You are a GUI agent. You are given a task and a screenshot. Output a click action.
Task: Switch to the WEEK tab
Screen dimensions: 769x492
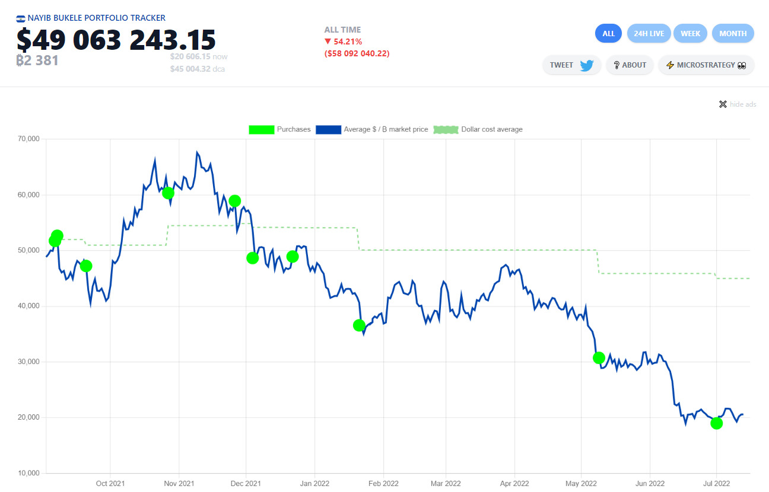pyautogui.click(x=690, y=33)
